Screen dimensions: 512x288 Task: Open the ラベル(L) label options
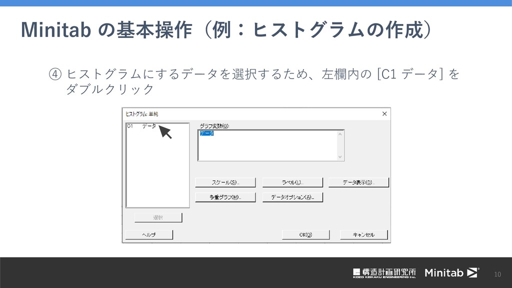[x=292, y=182]
